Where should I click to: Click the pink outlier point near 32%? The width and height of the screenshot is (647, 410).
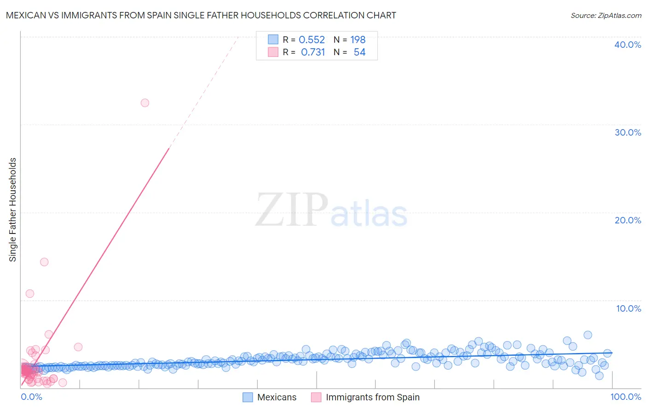coord(145,103)
